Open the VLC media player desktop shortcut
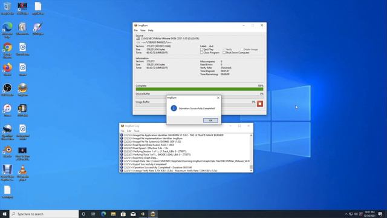Viewport: 387px width, 218px height. [22, 173]
